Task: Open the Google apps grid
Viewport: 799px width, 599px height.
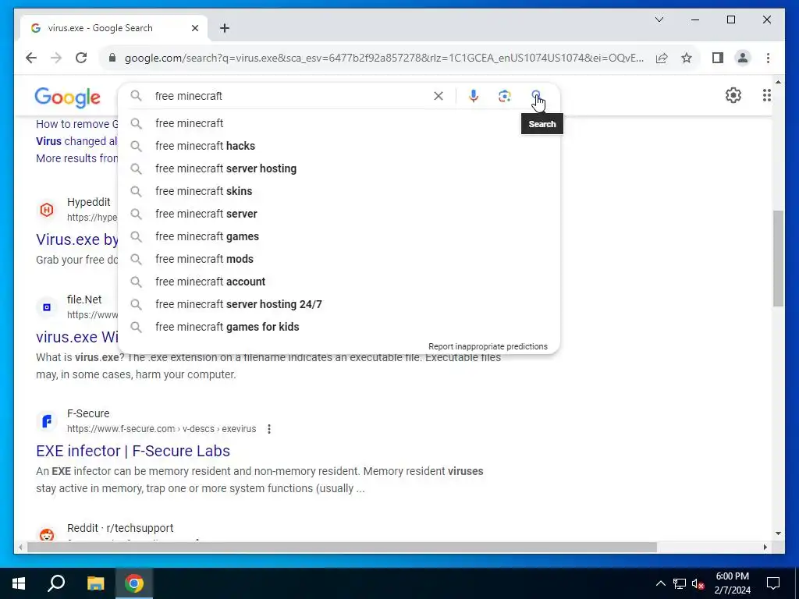Action: [x=766, y=95]
